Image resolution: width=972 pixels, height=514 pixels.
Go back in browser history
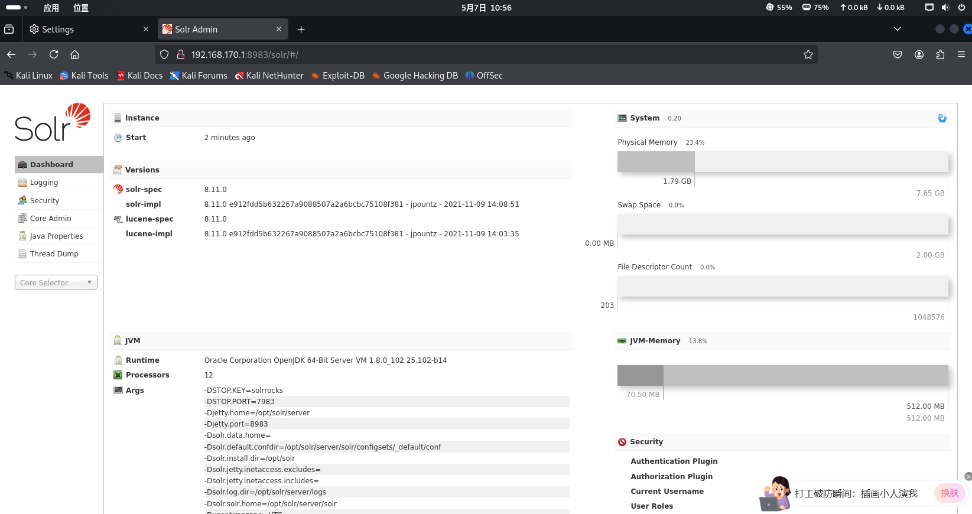click(x=11, y=54)
